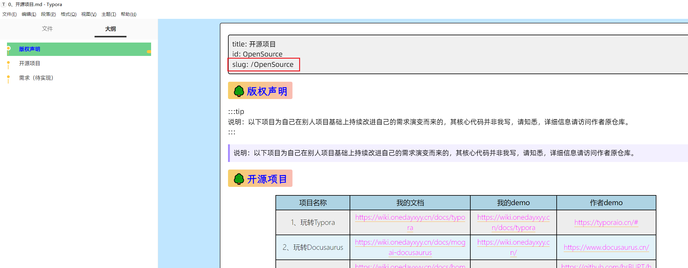The height and width of the screenshot is (268, 688).
Task: Open the https://typoraio.cn/# link
Action: (606, 222)
